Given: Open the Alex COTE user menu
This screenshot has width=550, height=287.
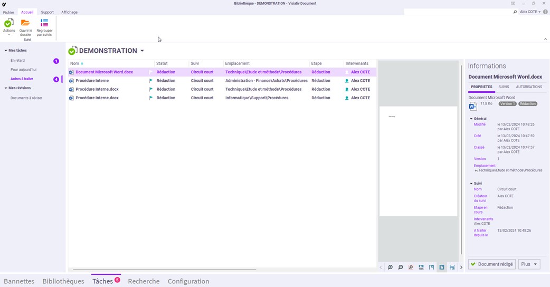Looking at the screenshot, I should pyautogui.click(x=530, y=12).
